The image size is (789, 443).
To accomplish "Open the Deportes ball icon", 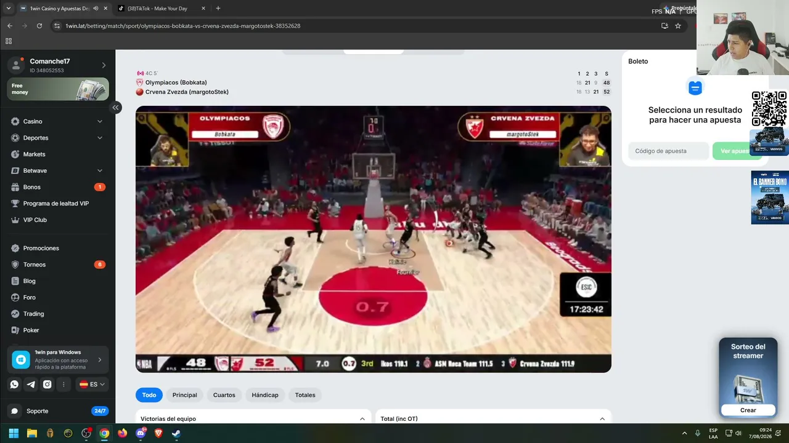I will click(15, 138).
